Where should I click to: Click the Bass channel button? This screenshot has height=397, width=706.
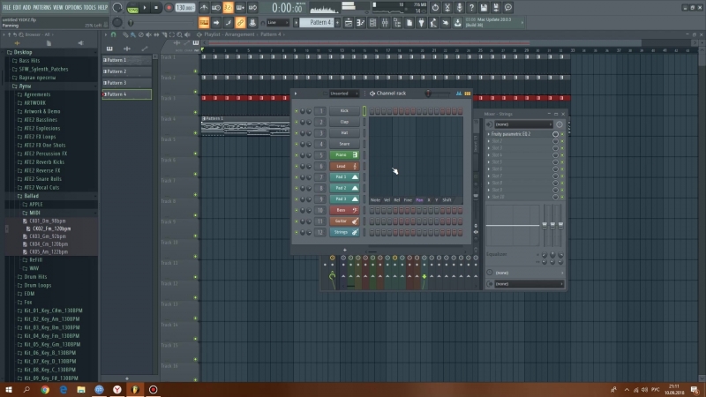click(x=344, y=210)
